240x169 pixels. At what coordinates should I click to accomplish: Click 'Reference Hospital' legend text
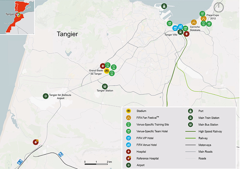(x=148, y=159)
